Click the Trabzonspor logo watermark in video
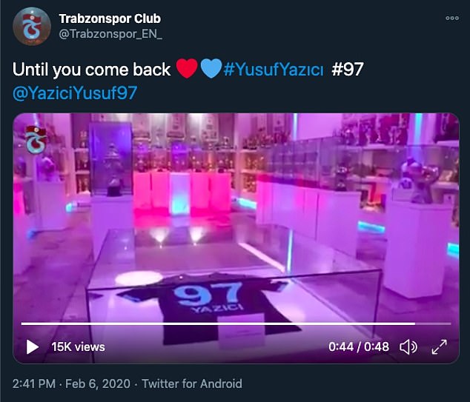Viewport: 470px width, 402px height. (36, 139)
